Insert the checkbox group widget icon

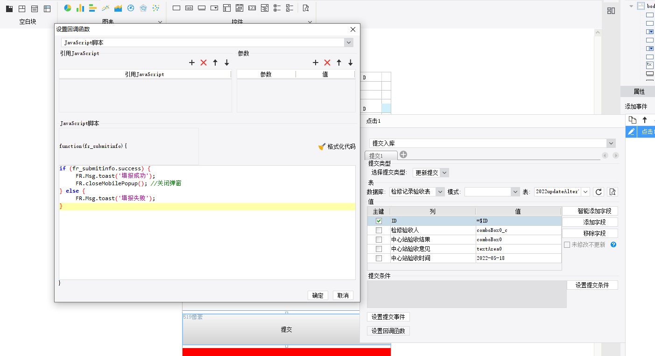point(290,8)
